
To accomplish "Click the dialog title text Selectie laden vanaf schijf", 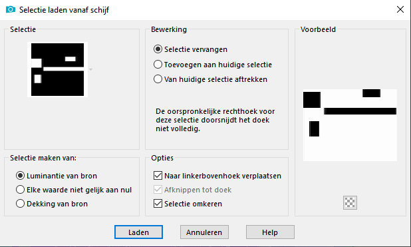I will pyautogui.click(x=64, y=10).
